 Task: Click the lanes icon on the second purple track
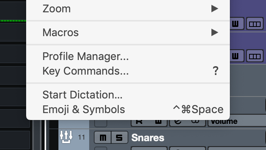click(254, 56)
